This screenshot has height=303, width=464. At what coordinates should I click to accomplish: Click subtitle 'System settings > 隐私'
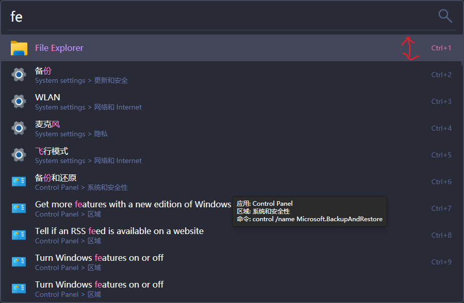coord(71,134)
